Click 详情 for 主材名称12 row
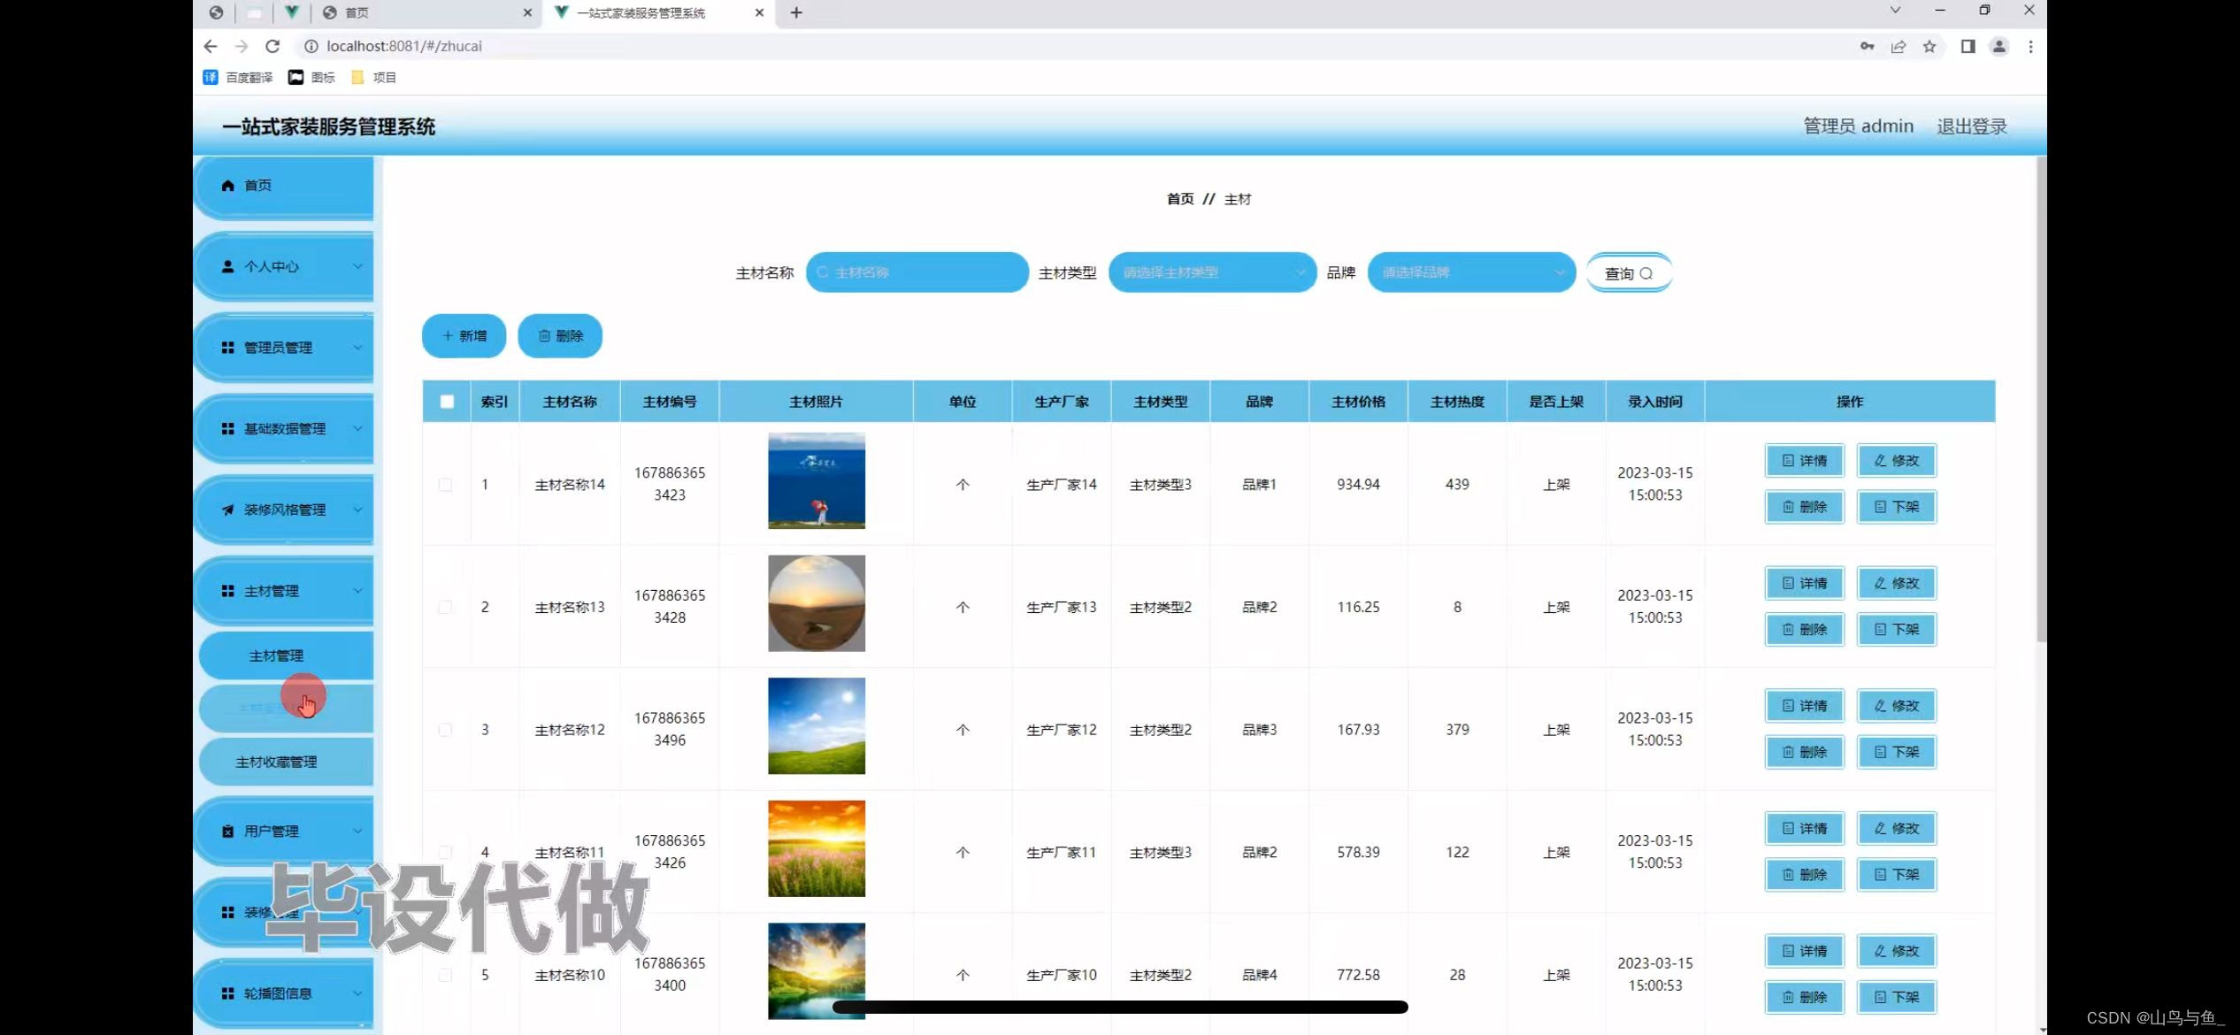 coord(1805,706)
